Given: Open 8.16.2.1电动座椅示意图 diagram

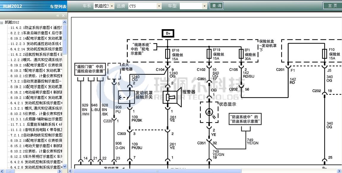Looking at the screenshot, I should coord(36,92).
